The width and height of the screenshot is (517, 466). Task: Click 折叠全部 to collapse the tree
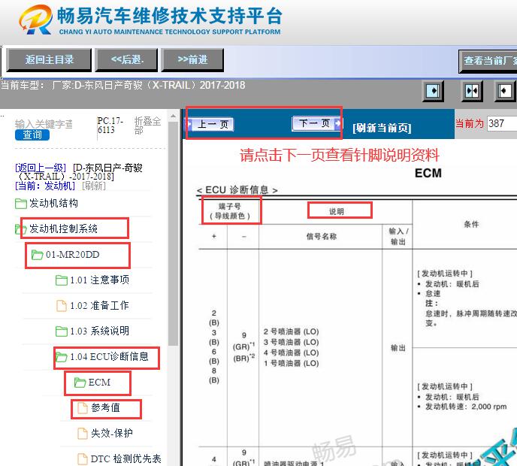147,126
